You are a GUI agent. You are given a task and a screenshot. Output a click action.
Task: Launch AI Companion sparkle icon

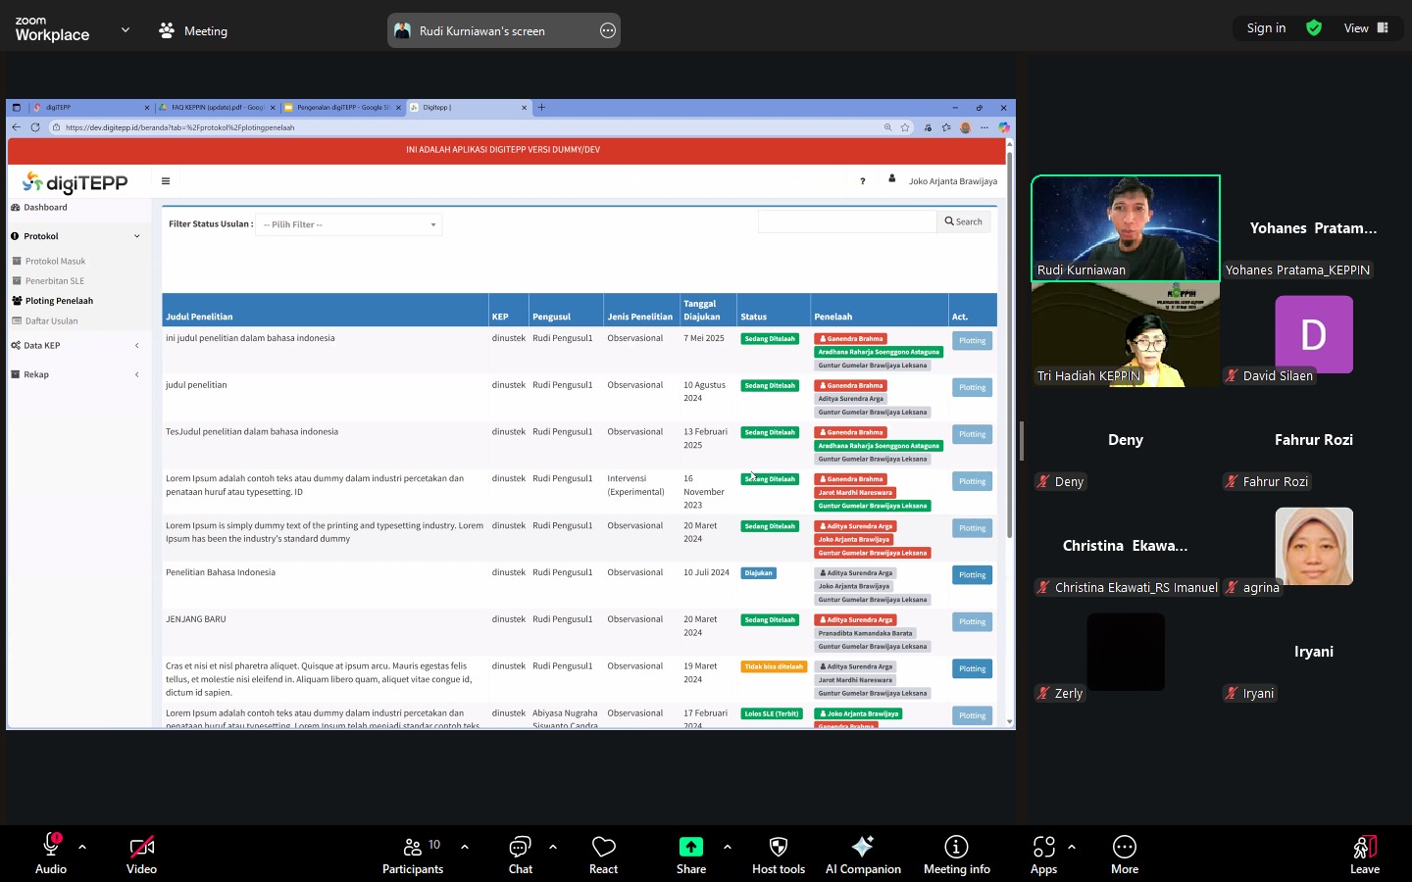(x=862, y=848)
